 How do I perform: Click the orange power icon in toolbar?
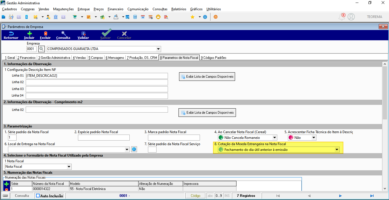point(215,17)
